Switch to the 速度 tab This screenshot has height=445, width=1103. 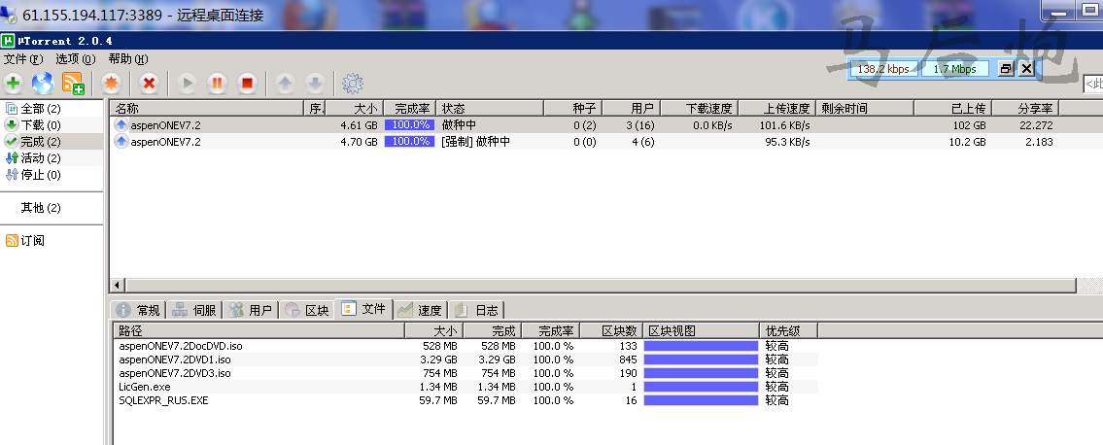coord(420,310)
